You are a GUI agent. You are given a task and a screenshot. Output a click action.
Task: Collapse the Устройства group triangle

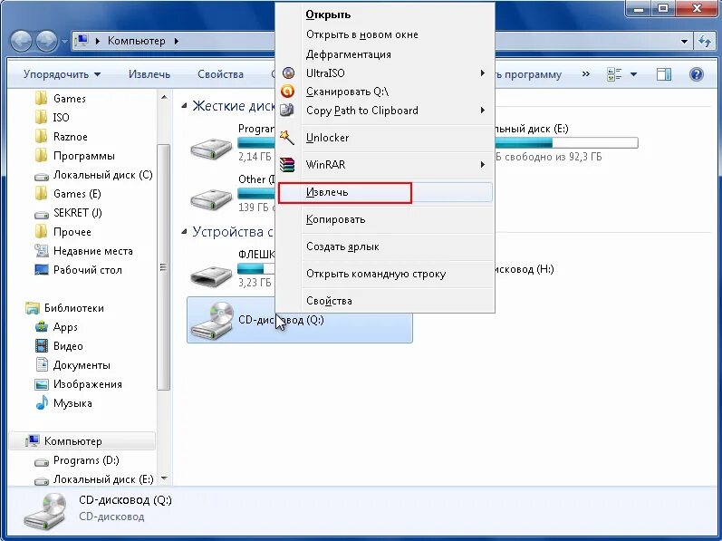(184, 232)
